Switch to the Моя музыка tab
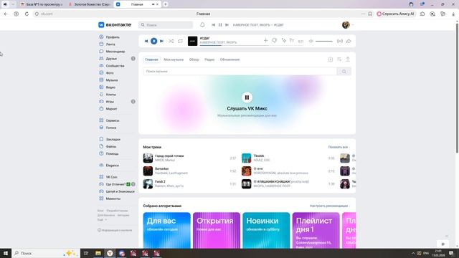Viewport: 459px width, 258px height. click(174, 59)
